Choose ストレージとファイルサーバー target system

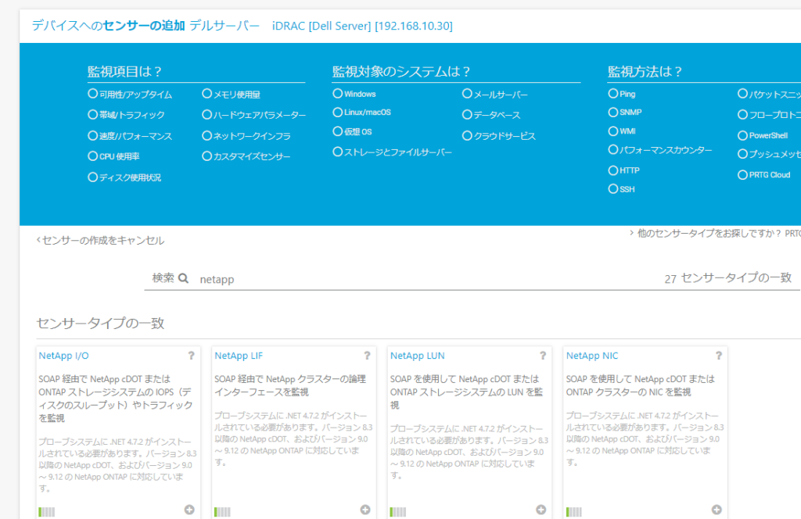point(338,152)
